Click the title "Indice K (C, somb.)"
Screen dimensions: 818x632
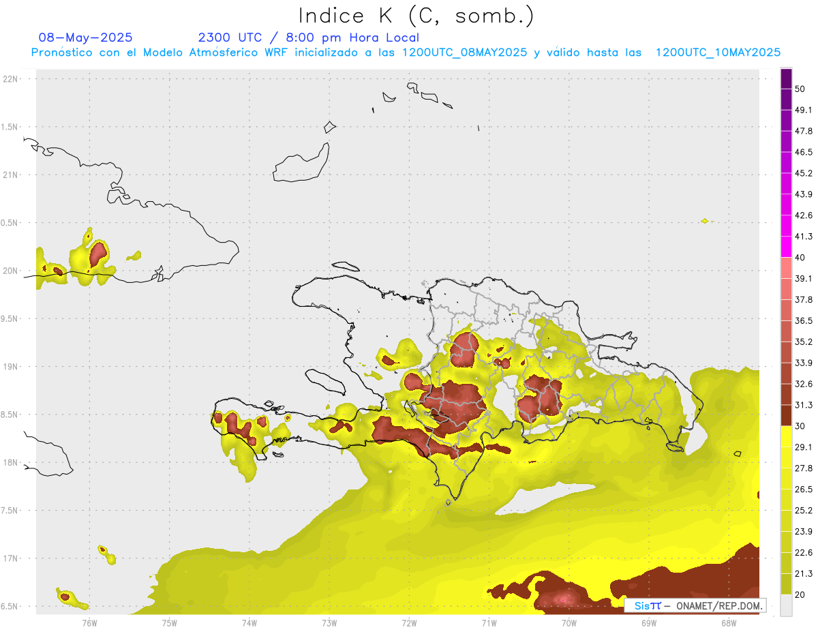click(416, 16)
